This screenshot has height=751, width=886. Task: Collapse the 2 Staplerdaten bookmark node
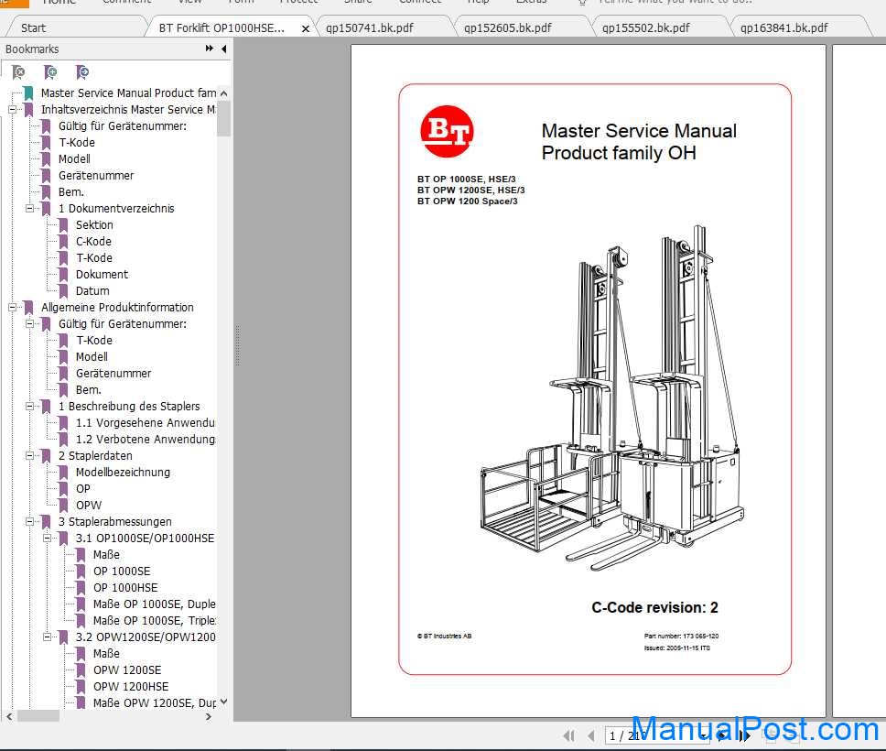pyautogui.click(x=30, y=455)
